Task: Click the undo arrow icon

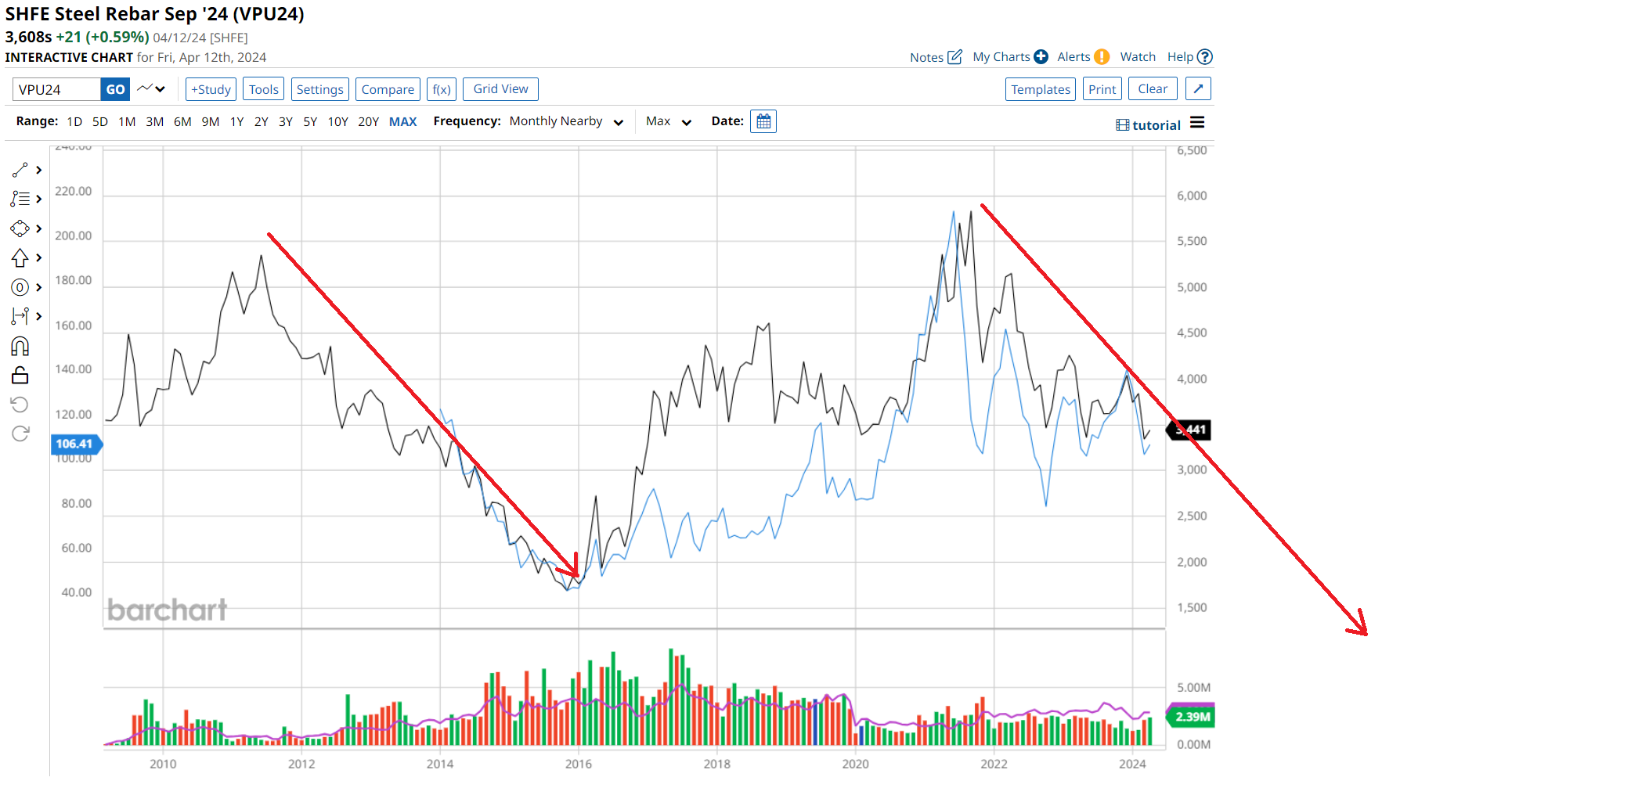Action: [20, 405]
